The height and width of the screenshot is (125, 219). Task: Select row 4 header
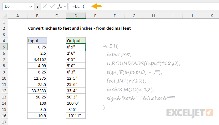tap(4, 41)
